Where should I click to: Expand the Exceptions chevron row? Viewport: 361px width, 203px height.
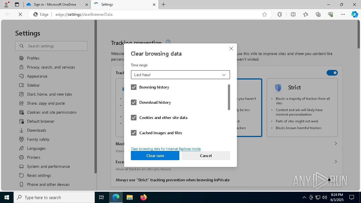[x=336, y=162]
